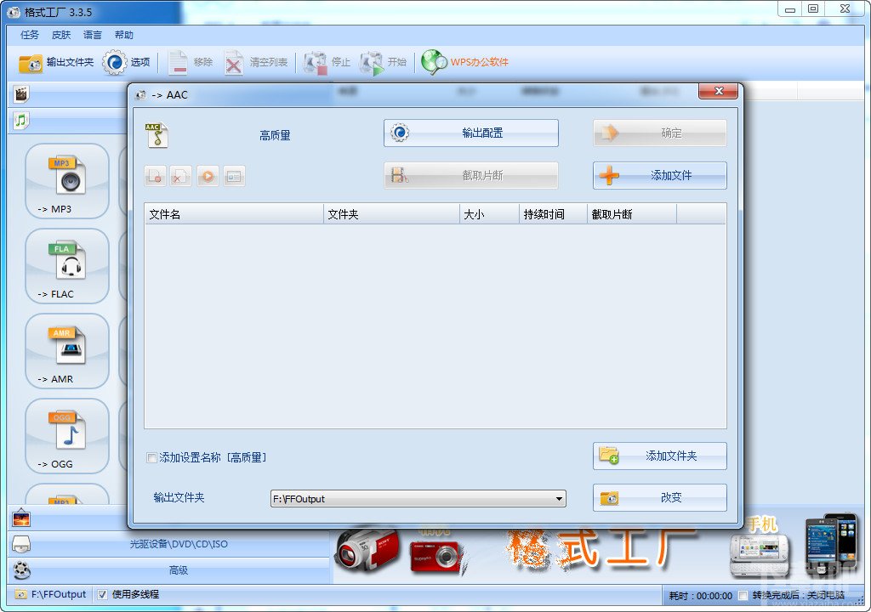Image resolution: width=871 pixels, height=612 pixels.
Task: Toggle 转换完成后:关闭电脑 checkbox
Action: [x=743, y=596]
